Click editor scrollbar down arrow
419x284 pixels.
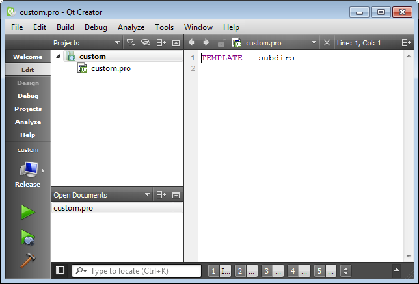[409, 257]
